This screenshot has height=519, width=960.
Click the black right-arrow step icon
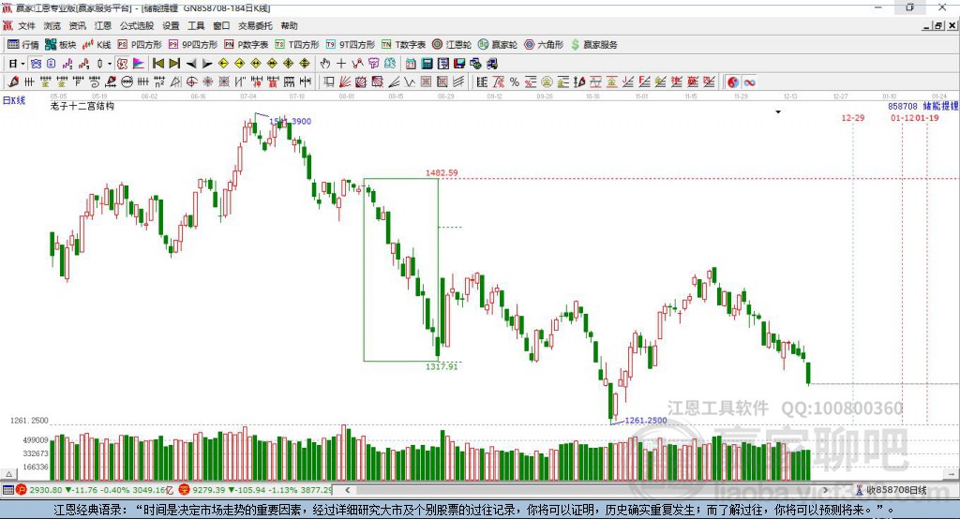207,64
